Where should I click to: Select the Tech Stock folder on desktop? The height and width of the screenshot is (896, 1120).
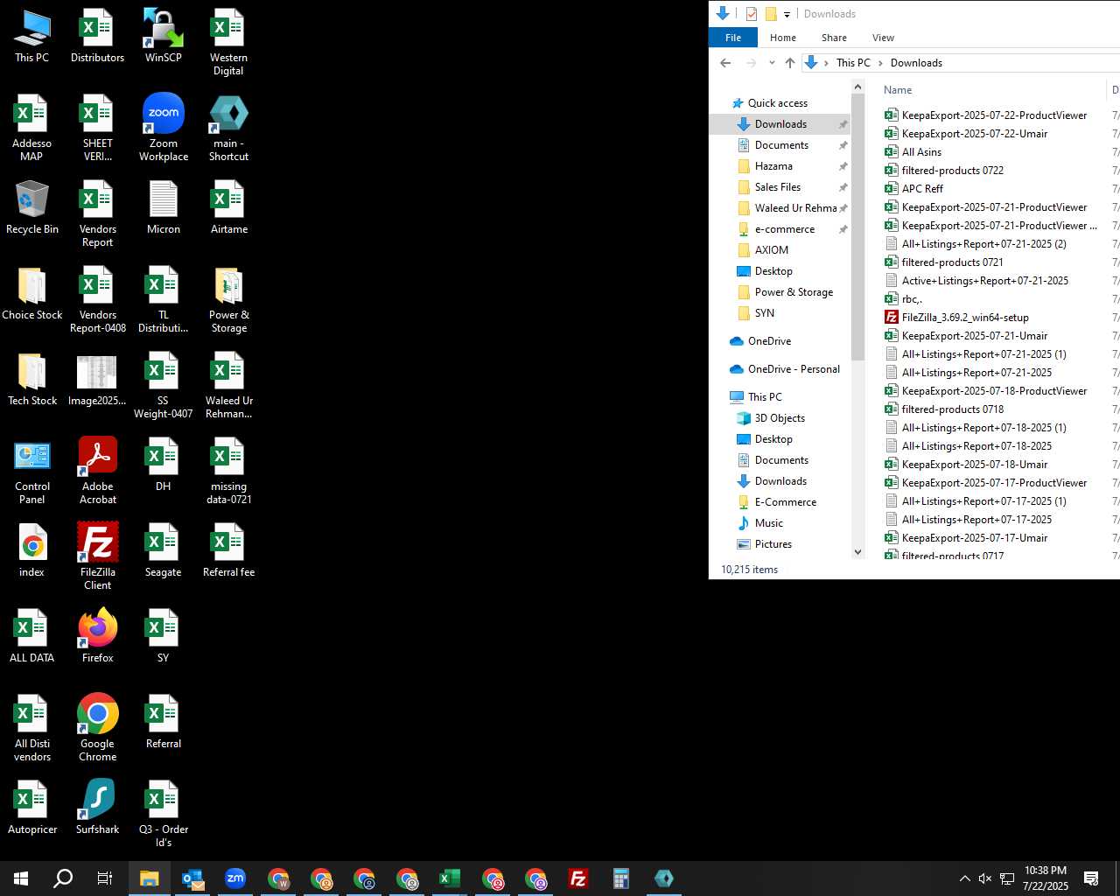point(32,379)
